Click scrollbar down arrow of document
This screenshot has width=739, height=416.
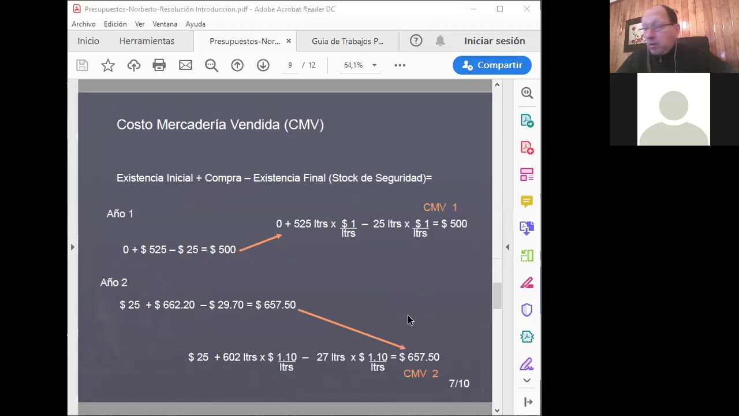(x=497, y=410)
